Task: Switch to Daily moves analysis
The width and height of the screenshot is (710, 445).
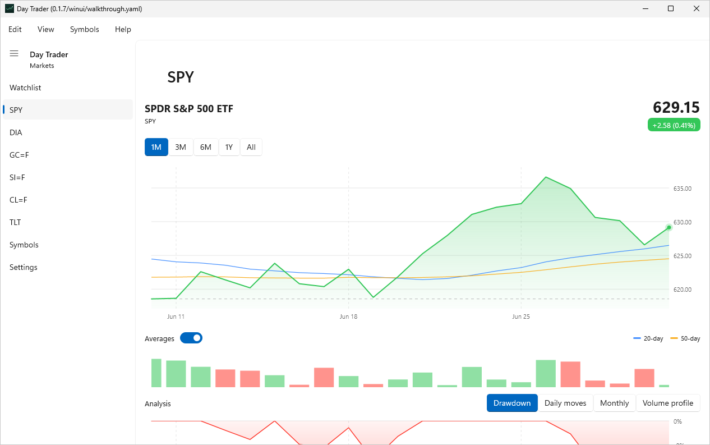Action: [565, 403]
